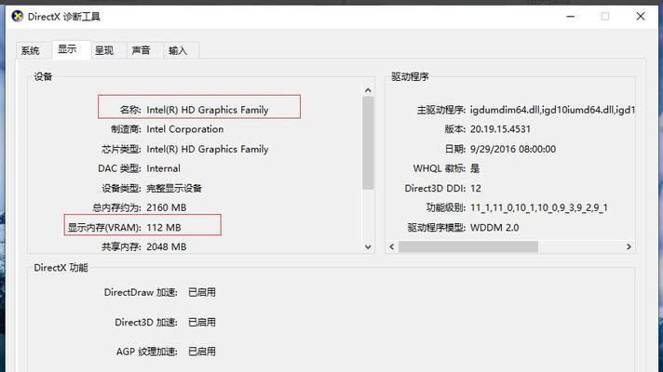The height and width of the screenshot is (372, 663).
Task: Click the device list scroll up arrow
Action: coord(368,90)
